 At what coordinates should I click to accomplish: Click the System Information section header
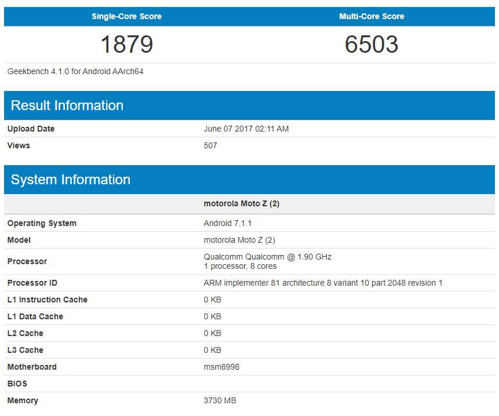(x=71, y=180)
